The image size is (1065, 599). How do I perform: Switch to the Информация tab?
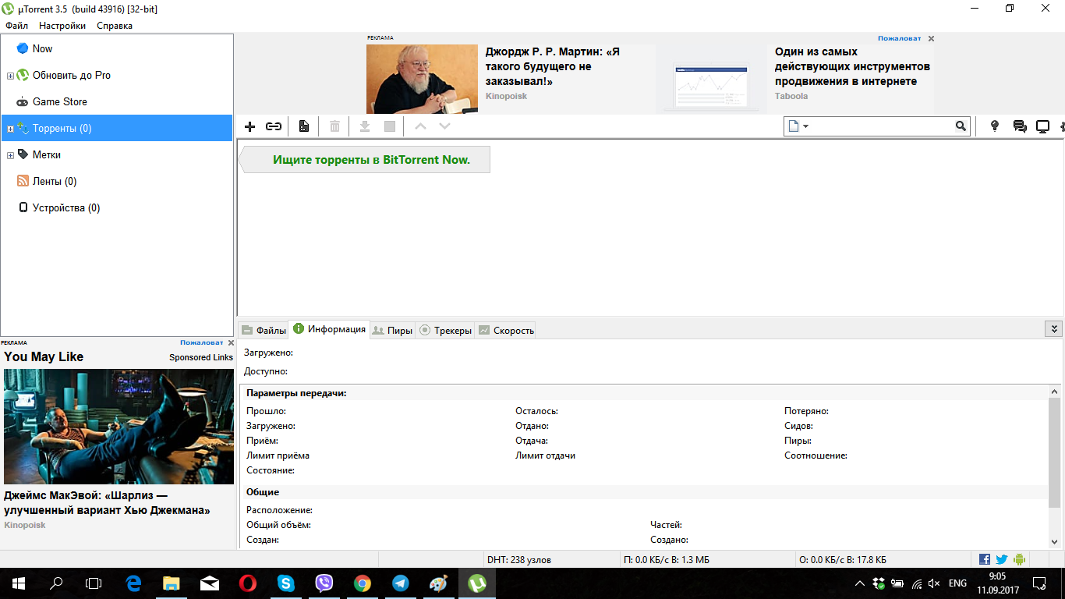tap(329, 329)
